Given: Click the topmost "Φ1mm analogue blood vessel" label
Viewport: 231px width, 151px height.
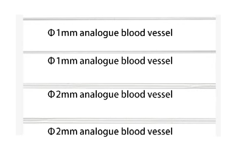Looking at the screenshot, I should click(x=110, y=33).
